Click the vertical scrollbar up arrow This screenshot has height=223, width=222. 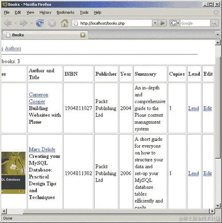(x=218, y=43)
